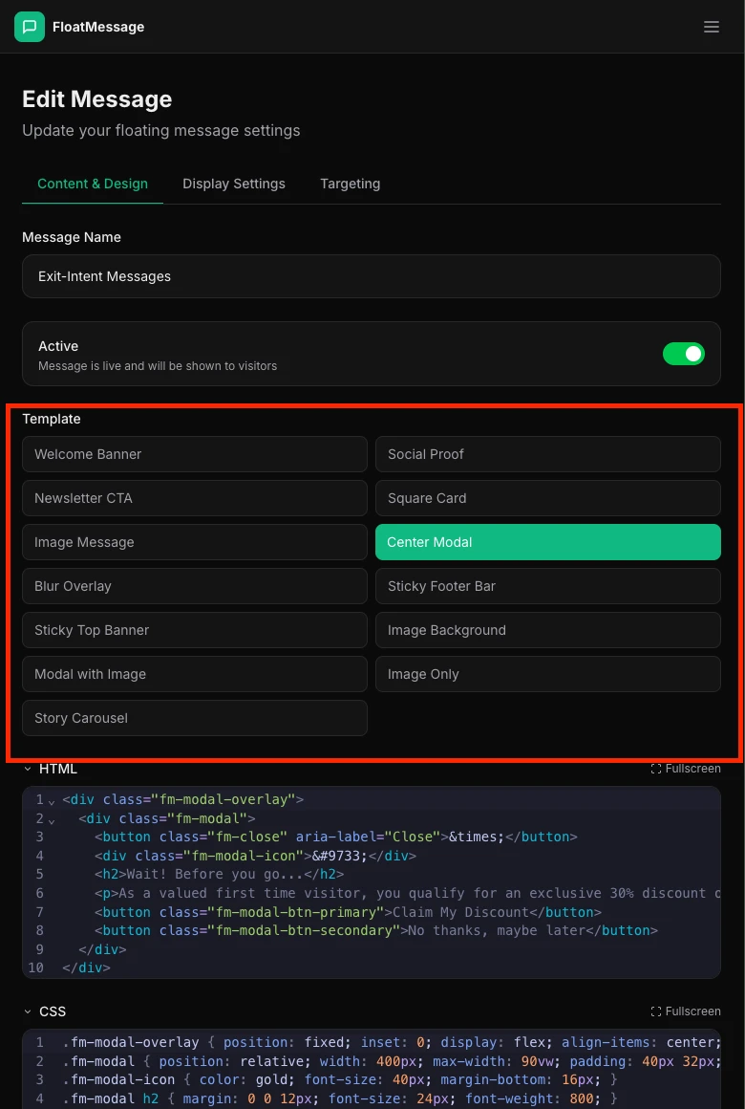Choose the Welcome Banner template
Viewport: 745px width, 1109px height.
(x=195, y=454)
